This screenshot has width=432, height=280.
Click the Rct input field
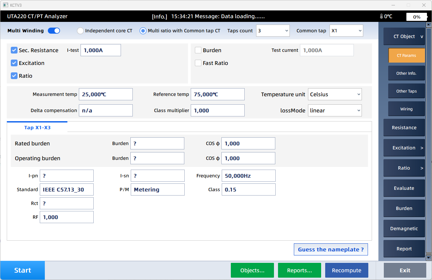67,203
